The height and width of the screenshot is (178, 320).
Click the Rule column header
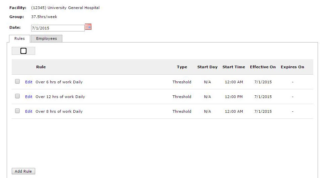(x=41, y=67)
